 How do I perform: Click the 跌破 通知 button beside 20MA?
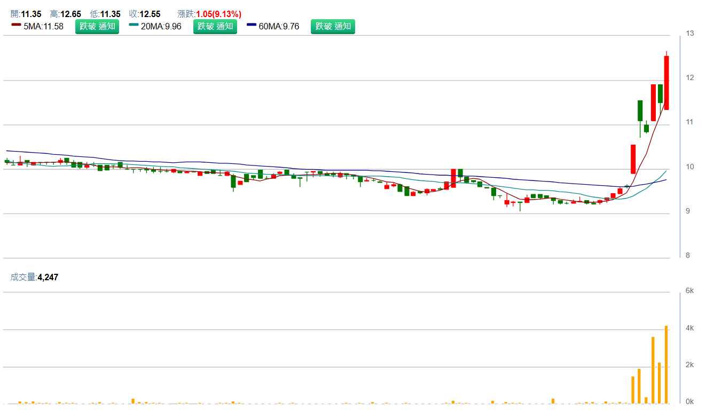(215, 26)
